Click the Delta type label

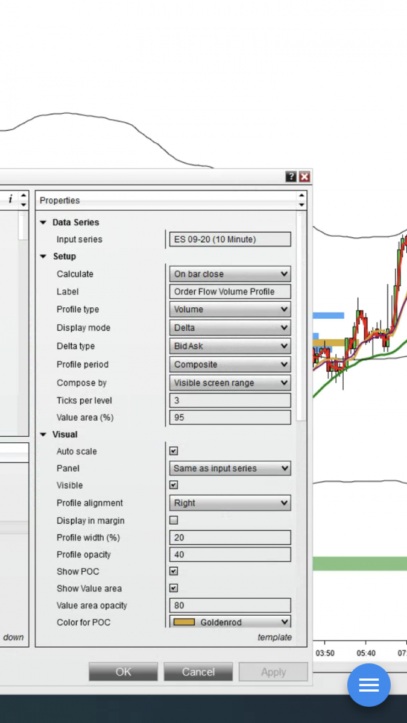tap(76, 346)
